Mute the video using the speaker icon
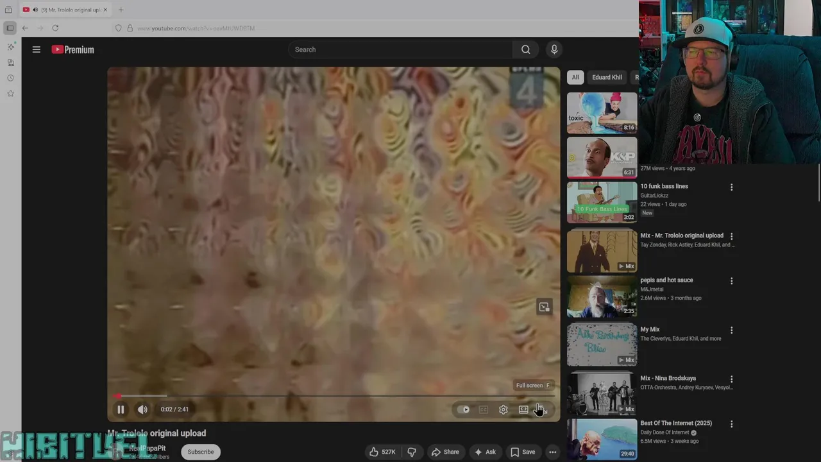 click(142, 409)
